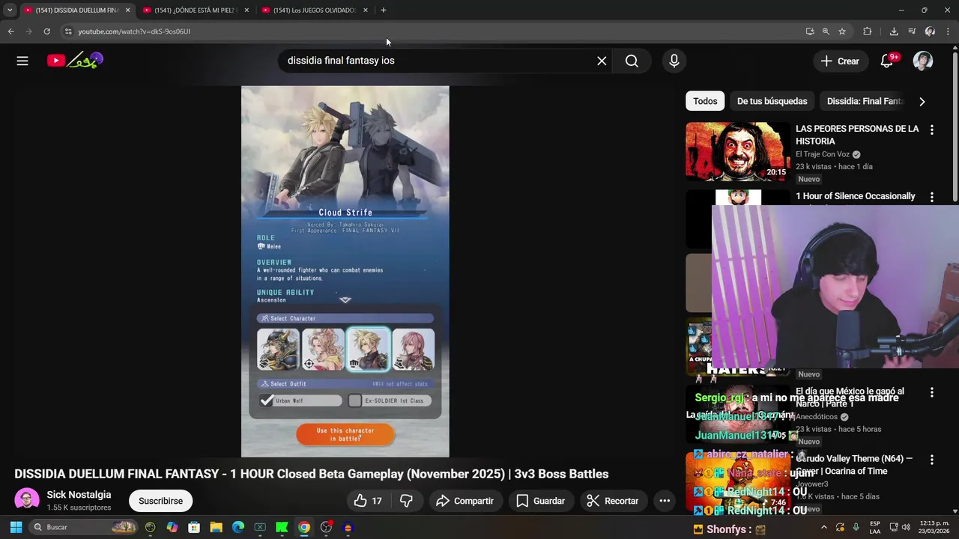Screen dimensions: 959x539
Task: Open a new browser tab
Action: click(x=383, y=10)
